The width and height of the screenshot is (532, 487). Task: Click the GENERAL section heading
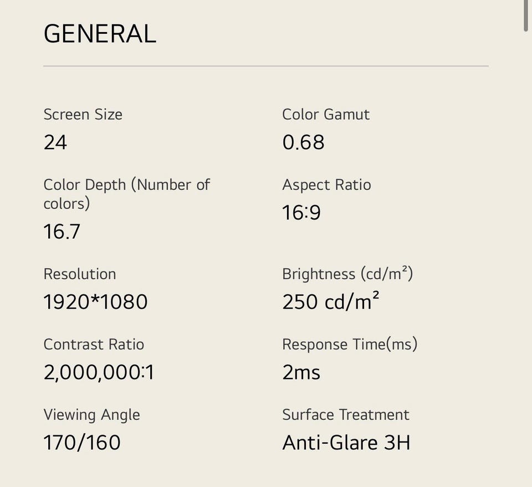tap(100, 34)
